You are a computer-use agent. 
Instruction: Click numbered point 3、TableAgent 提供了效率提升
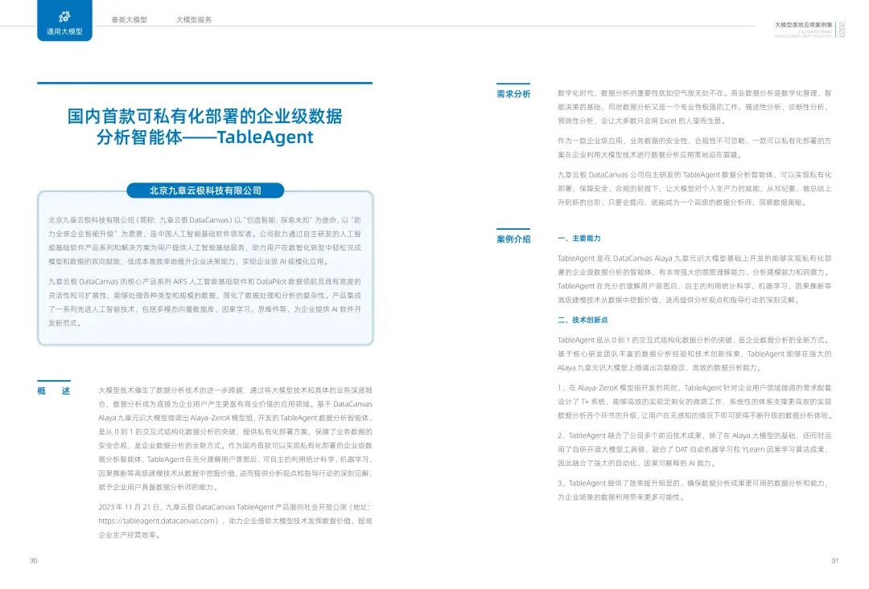pos(694,490)
